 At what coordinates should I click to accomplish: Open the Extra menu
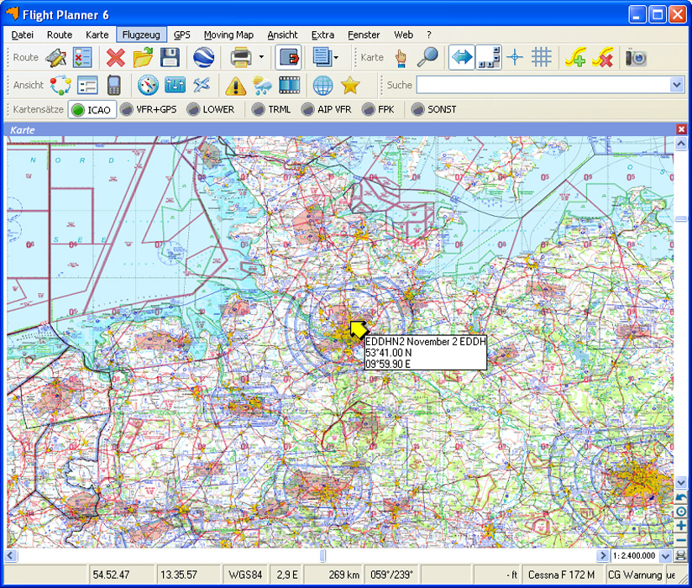pos(322,35)
